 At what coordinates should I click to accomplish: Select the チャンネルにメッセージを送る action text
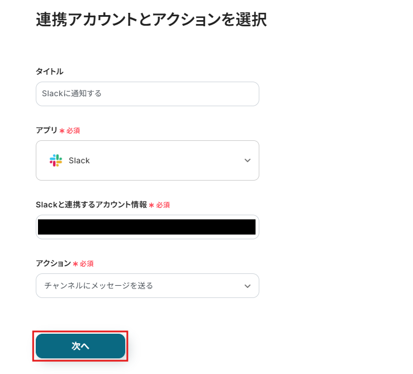[x=98, y=286]
